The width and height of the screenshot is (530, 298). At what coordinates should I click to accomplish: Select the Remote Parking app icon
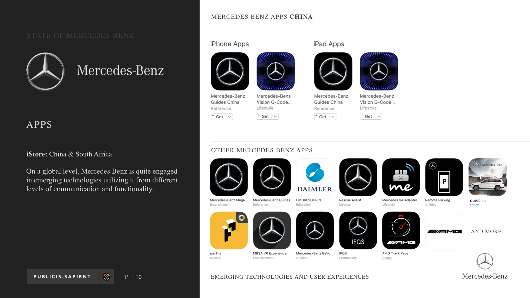tap(444, 177)
